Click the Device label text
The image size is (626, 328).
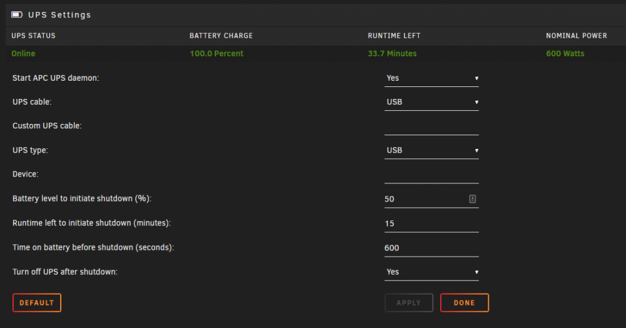[26, 175]
